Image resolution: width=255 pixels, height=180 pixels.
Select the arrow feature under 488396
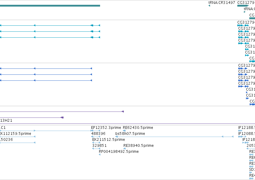(96, 137)
